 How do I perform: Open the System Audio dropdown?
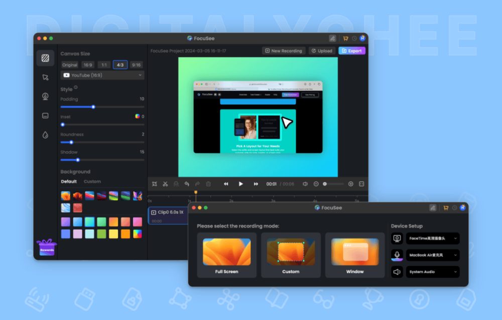(x=433, y=272)
